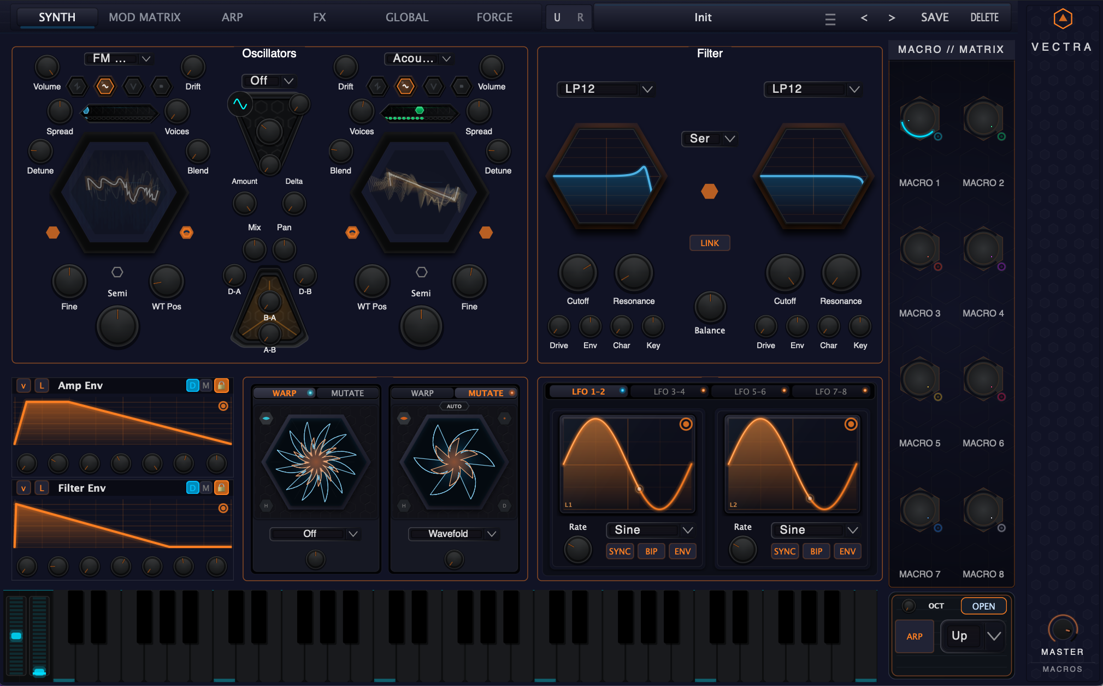Click the Amp Env envelope graph
Image resolution: width=1103 pixels, height=686 pixels.
pos(122,422)
